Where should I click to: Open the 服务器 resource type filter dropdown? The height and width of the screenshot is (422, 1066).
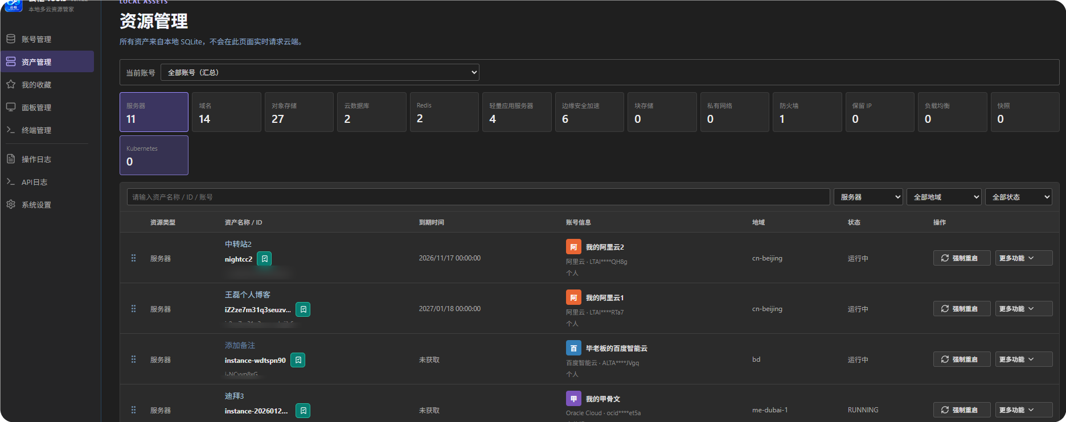(x=868, y=197)
